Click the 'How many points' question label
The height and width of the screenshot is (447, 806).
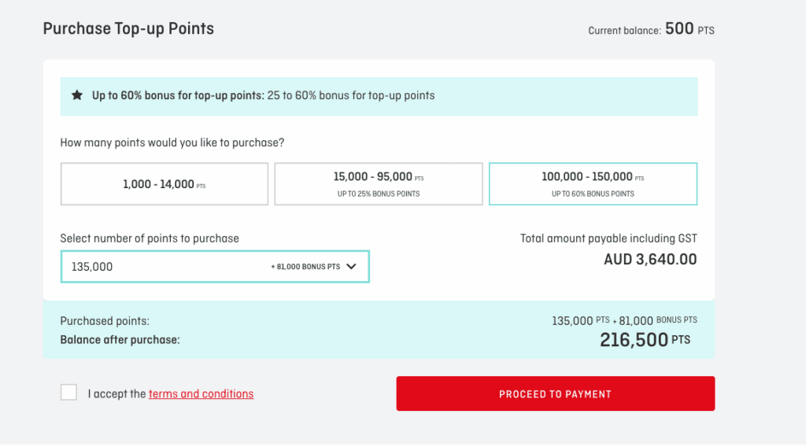pos(172,143)
